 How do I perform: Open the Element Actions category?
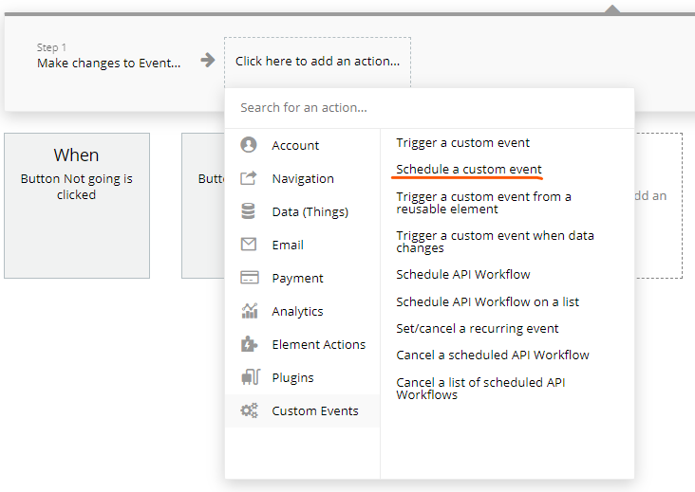[x=318, y=344]
